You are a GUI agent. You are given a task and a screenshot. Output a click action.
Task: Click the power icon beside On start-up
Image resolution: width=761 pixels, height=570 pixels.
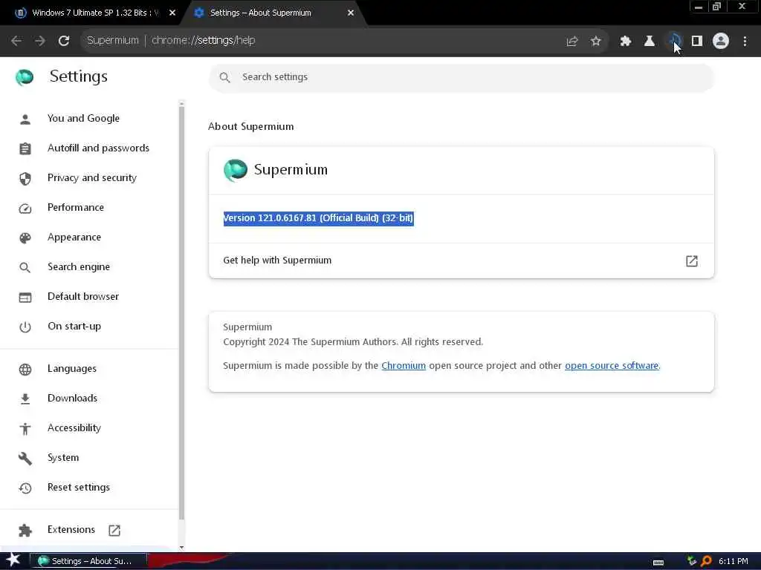tap(25, 327)
